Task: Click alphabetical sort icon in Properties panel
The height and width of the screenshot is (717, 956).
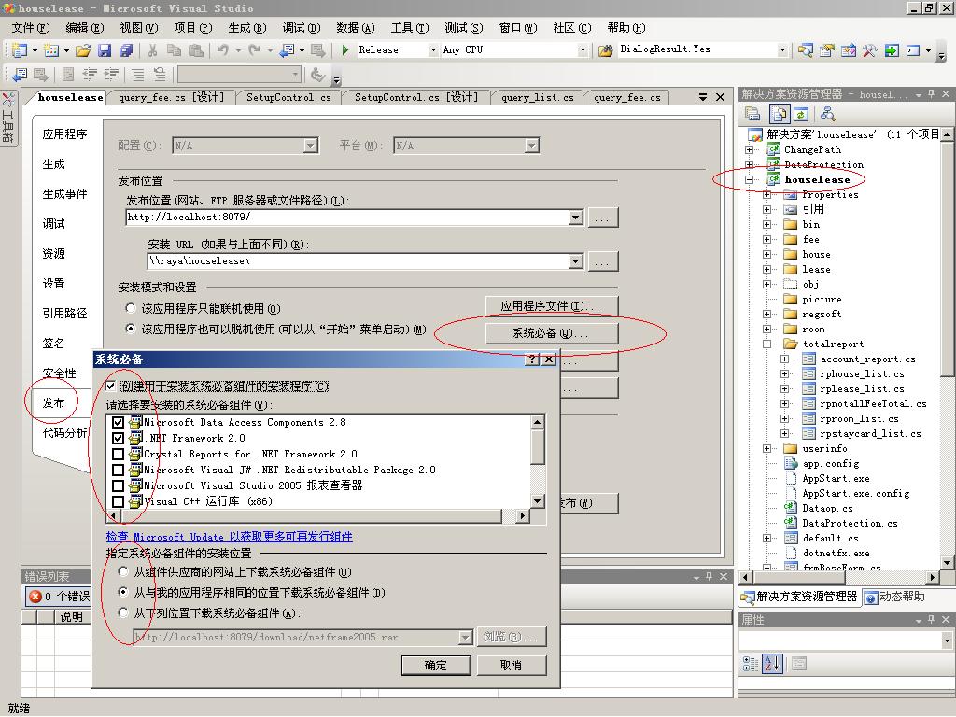Action: coord(772,664)
